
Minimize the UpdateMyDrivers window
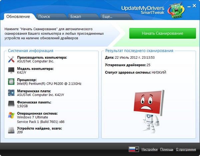coord(189,7)
